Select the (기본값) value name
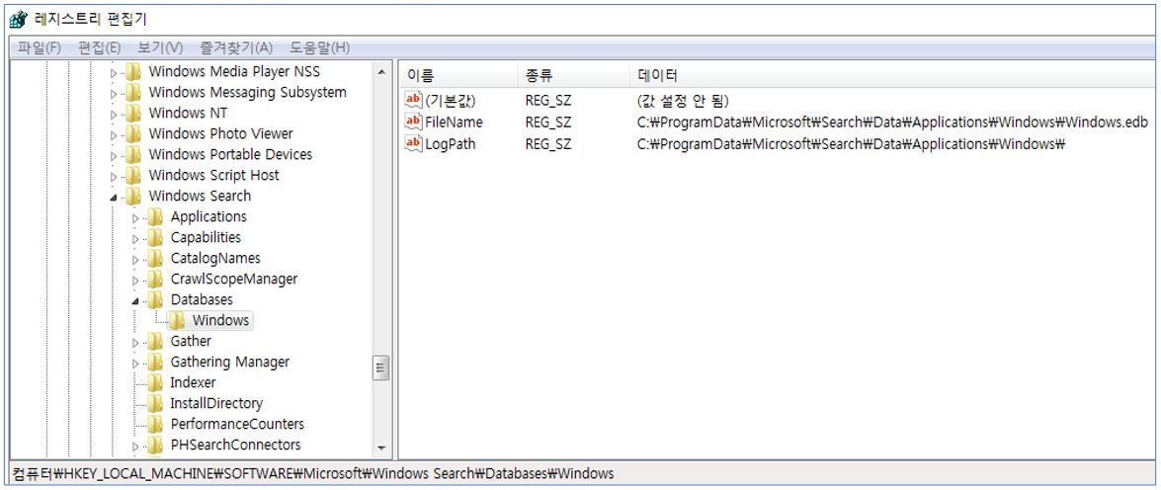 [x=451, y=99]
